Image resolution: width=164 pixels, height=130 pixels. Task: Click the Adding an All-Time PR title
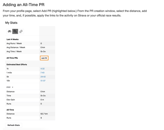coord(24,5)
